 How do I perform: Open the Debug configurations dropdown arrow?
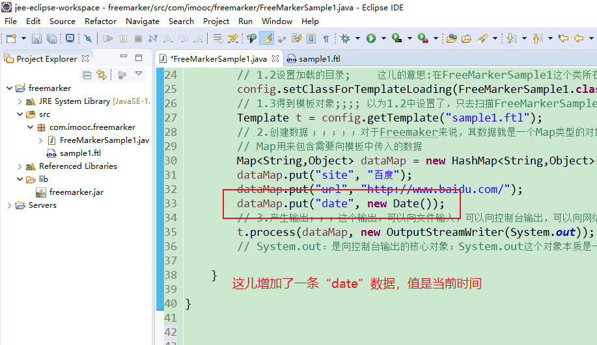click(357, 38)
